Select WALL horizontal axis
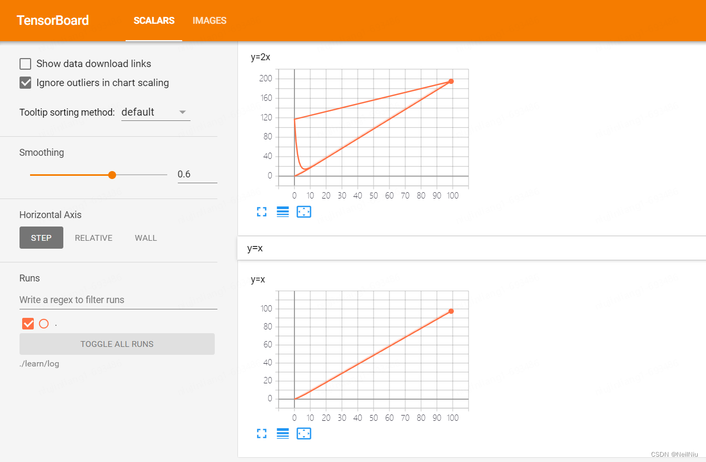This screenshot has height=462, width=706. (146, 238)
